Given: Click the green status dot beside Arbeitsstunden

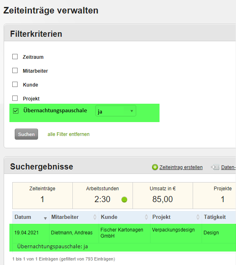Looking at the screenshot, I should (124, 199).
